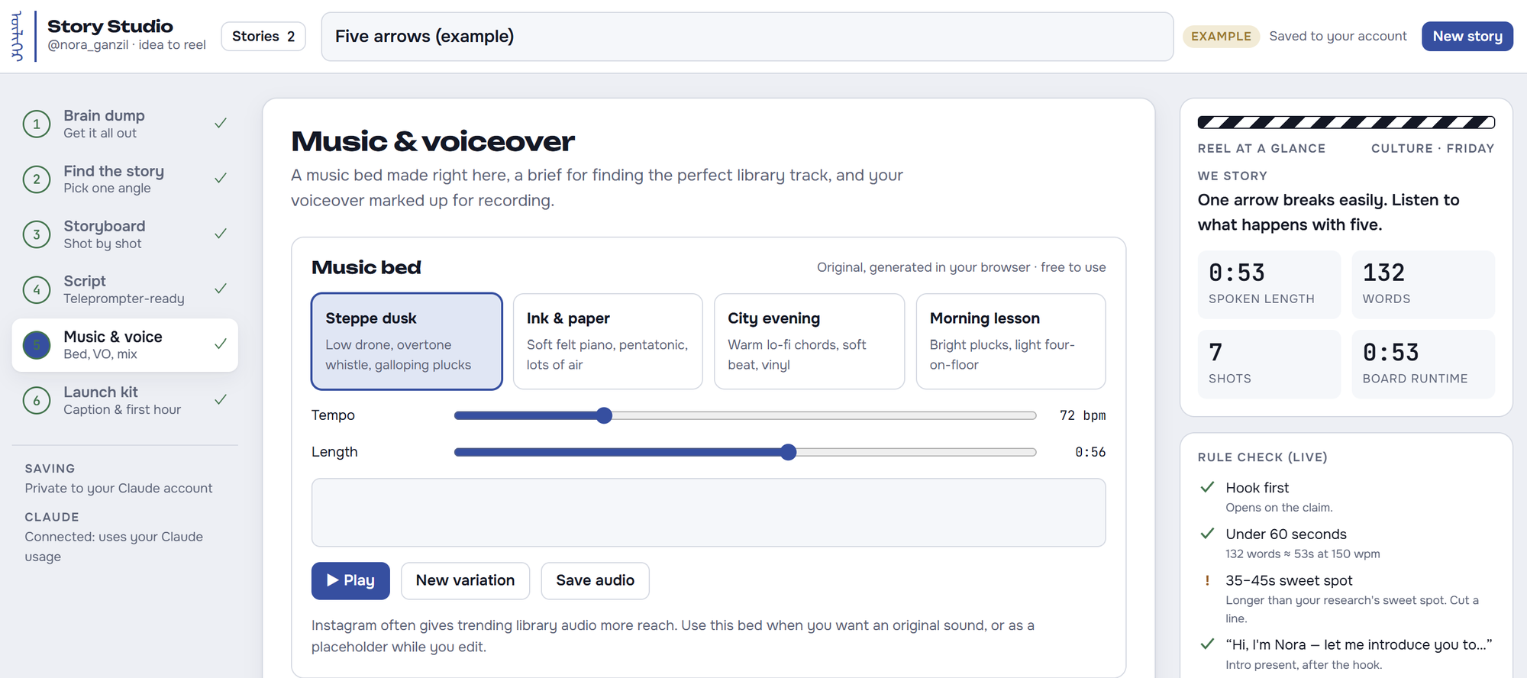
Task: Click the Saved to your account status
Action: coord(1338,36)
